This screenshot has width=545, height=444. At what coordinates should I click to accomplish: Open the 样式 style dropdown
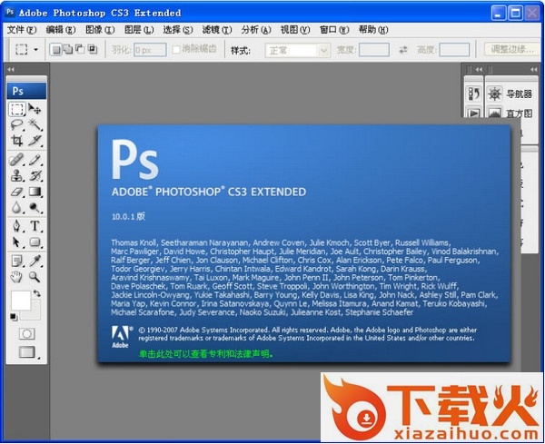pos(298,50)
